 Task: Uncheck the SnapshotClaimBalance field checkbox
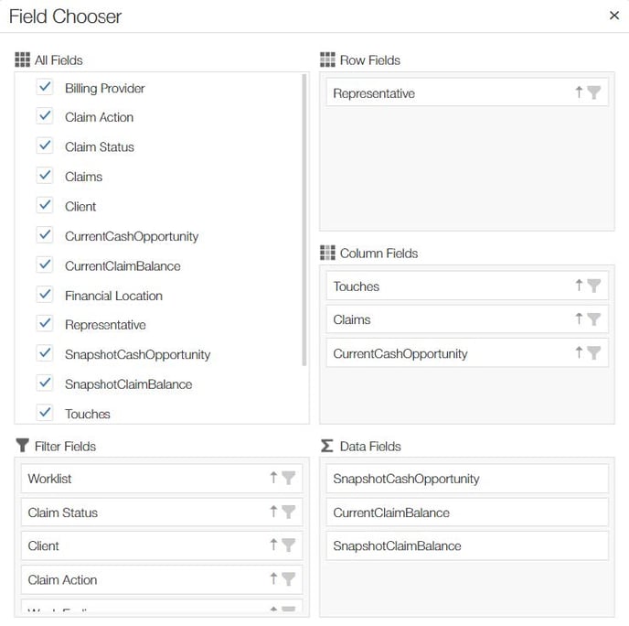click(45, 383)
